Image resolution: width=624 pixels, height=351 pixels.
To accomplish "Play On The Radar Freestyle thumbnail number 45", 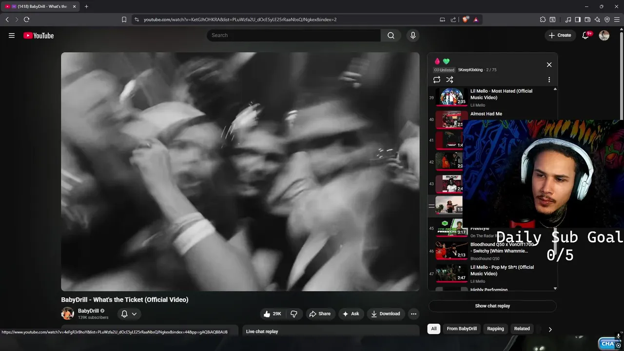I will [451, 228].
